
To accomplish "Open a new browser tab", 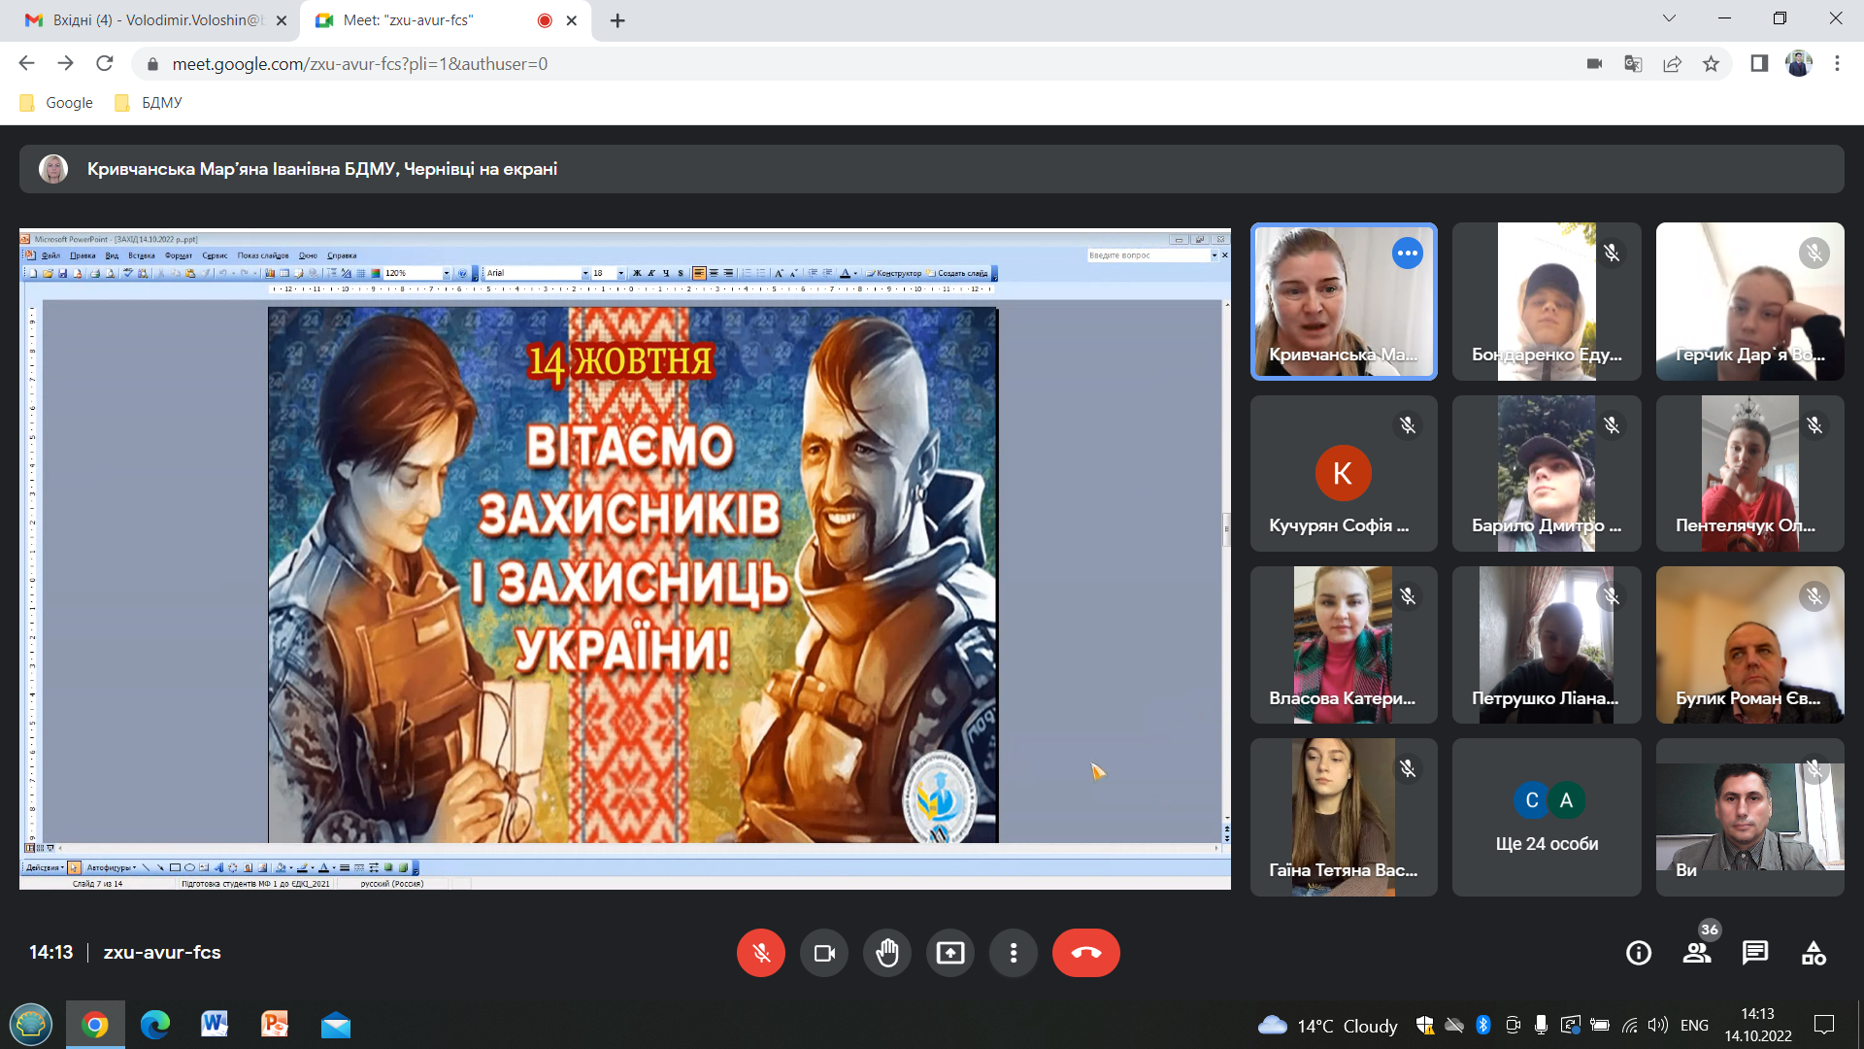I will click(x=617, y=20).
